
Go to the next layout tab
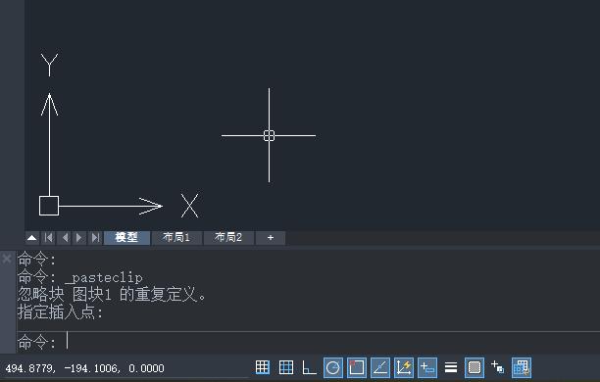pos(79,237)
